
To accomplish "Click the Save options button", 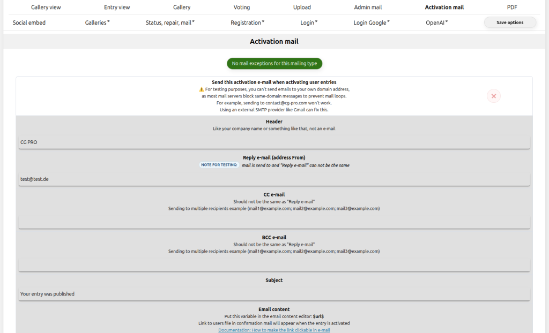I will point(510,22).
